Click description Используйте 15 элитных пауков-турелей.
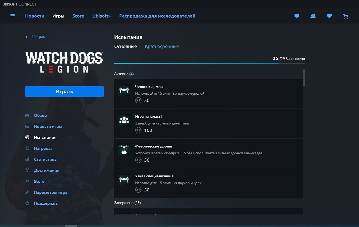 click(170, 93)
